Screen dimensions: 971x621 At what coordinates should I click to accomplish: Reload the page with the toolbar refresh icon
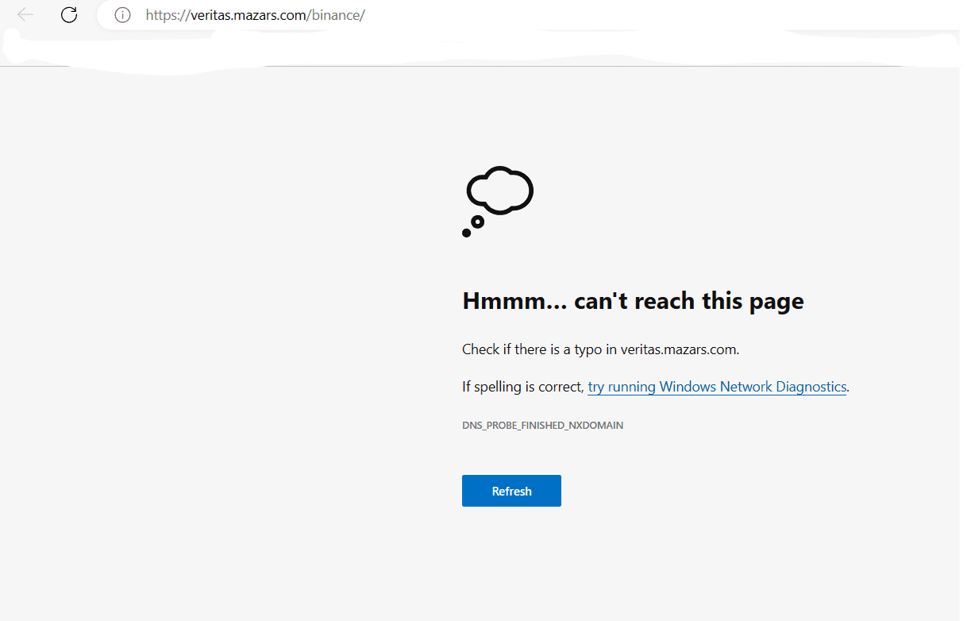click(69, 15)
